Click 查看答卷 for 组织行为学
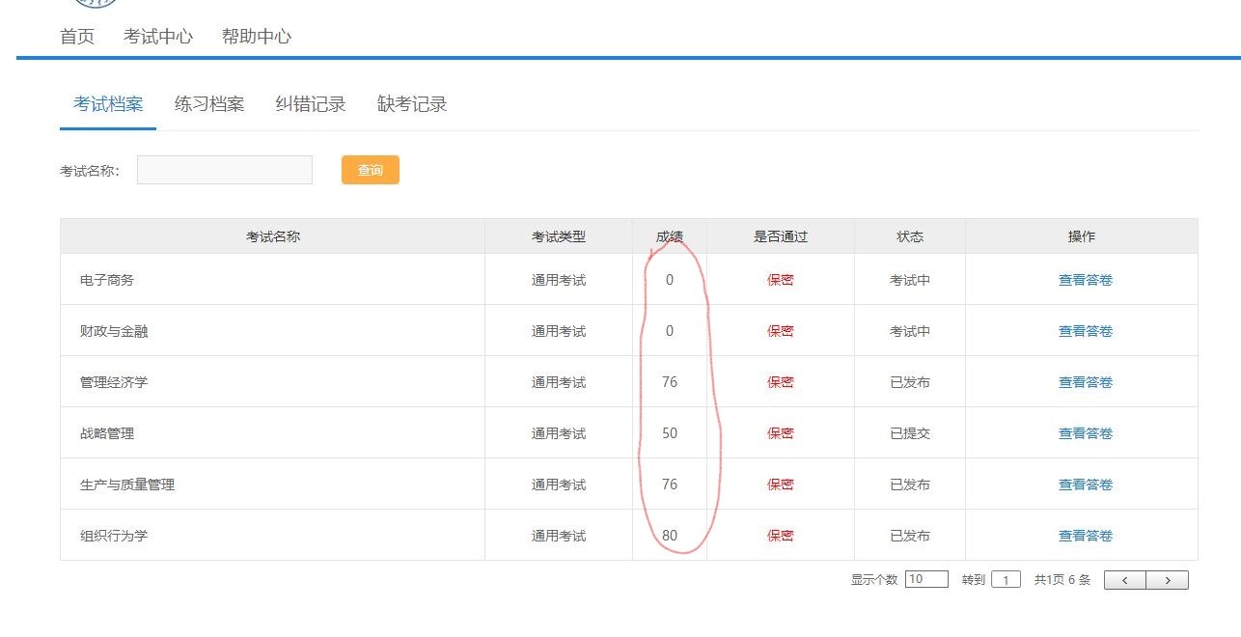Screen dimensions: 1241x637 point(1085,536)
